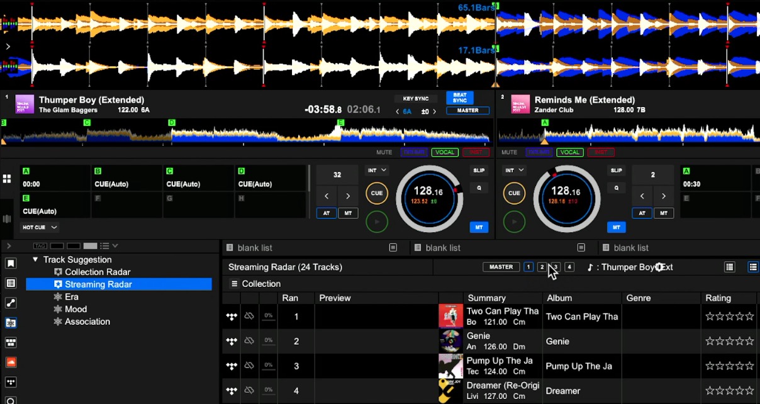Open the HOT CUE mode dropdown
This screenshot has height=404, width=760.
coord(40,227)
